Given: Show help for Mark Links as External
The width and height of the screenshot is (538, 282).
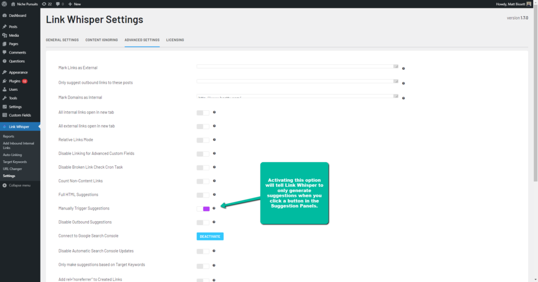Looking at the screenshot, I should tap(403, 68).
